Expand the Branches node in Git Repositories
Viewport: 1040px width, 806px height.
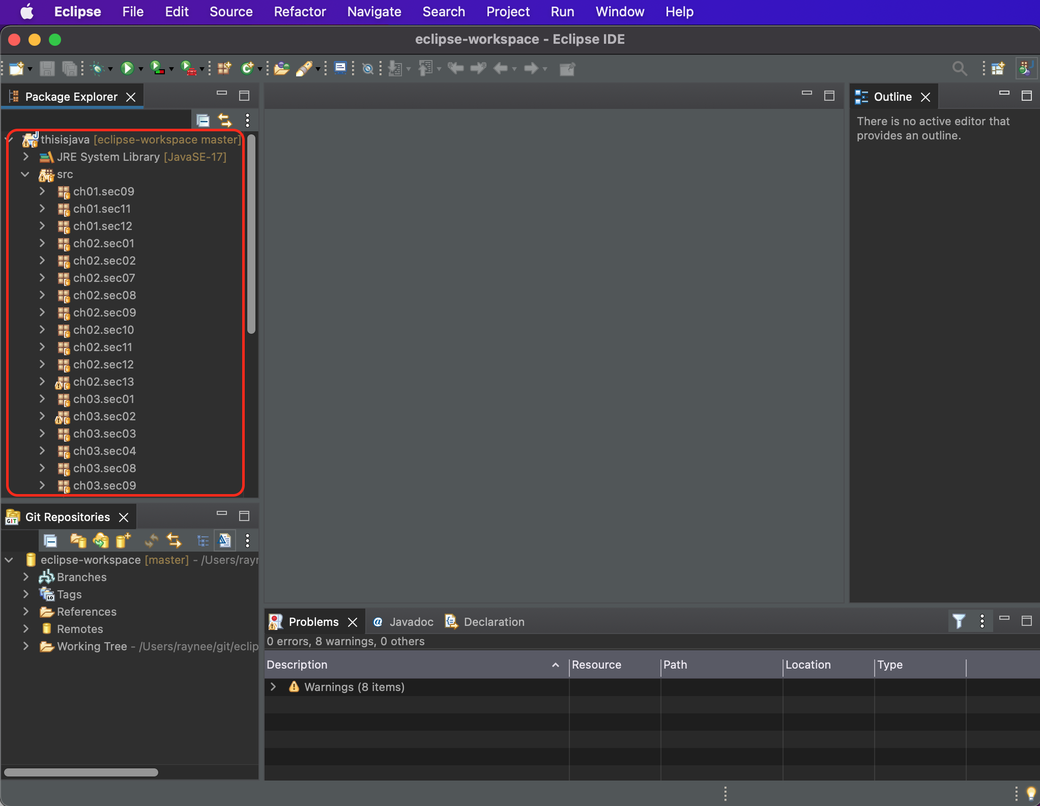click(x=26, y=577)
